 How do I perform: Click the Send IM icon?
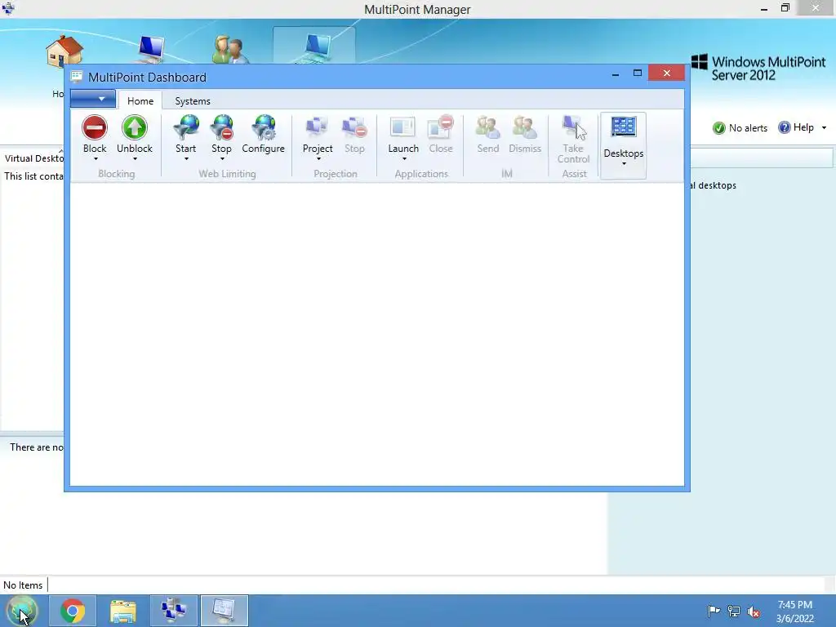pyautogui.click(x=488, y=128)
